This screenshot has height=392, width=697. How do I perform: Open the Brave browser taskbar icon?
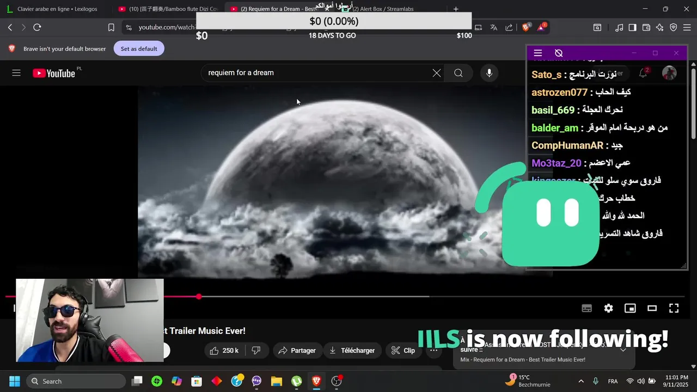click(x=316, y=381)
